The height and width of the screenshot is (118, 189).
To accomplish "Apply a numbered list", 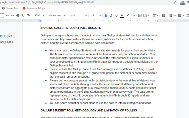I will (x=171, y=16).
